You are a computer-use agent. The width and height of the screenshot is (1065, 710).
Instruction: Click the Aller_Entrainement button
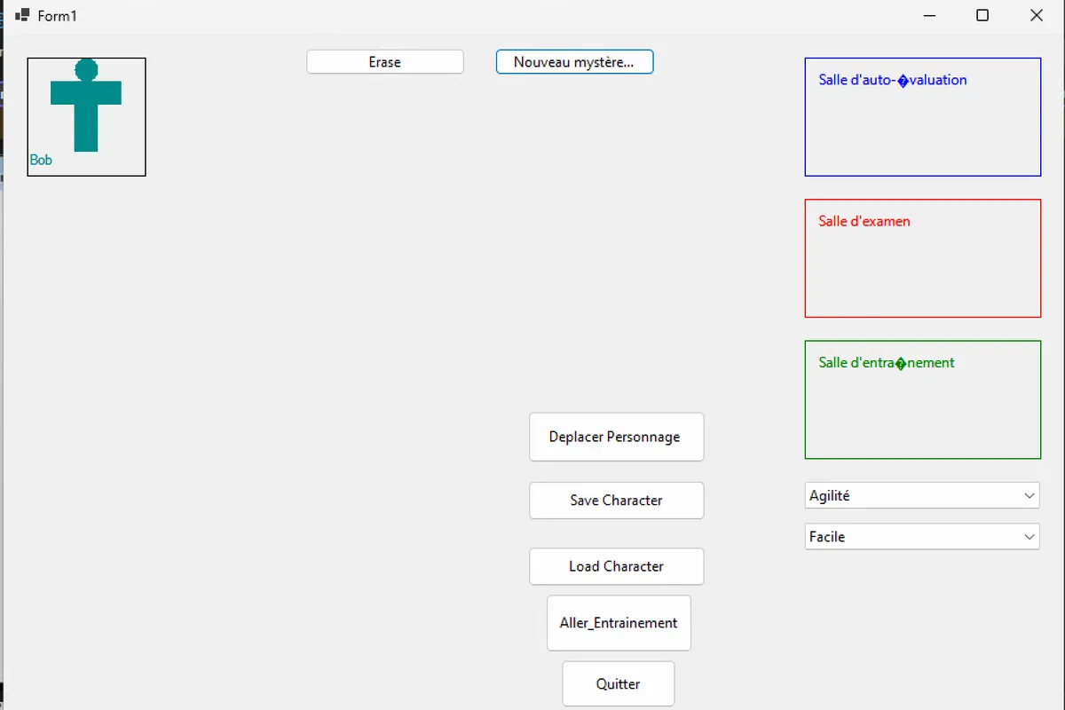619,623
